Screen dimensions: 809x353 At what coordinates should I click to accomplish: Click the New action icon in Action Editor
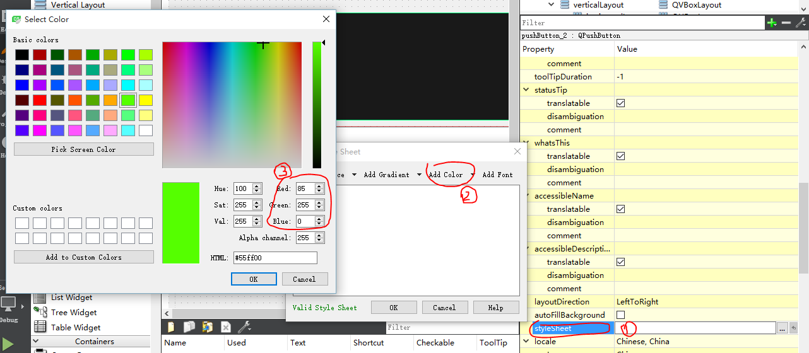pyautogui.click(x=171, y=327)
